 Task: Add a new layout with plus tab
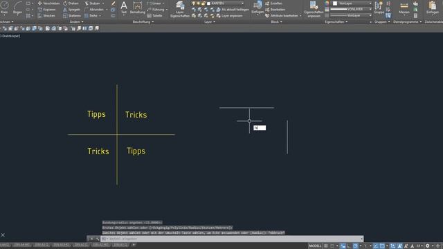[x=134, y=245]
